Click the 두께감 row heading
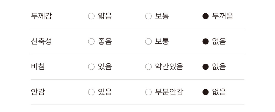The width and height of the screenshot is (275, 112). [x=41, y=16]
